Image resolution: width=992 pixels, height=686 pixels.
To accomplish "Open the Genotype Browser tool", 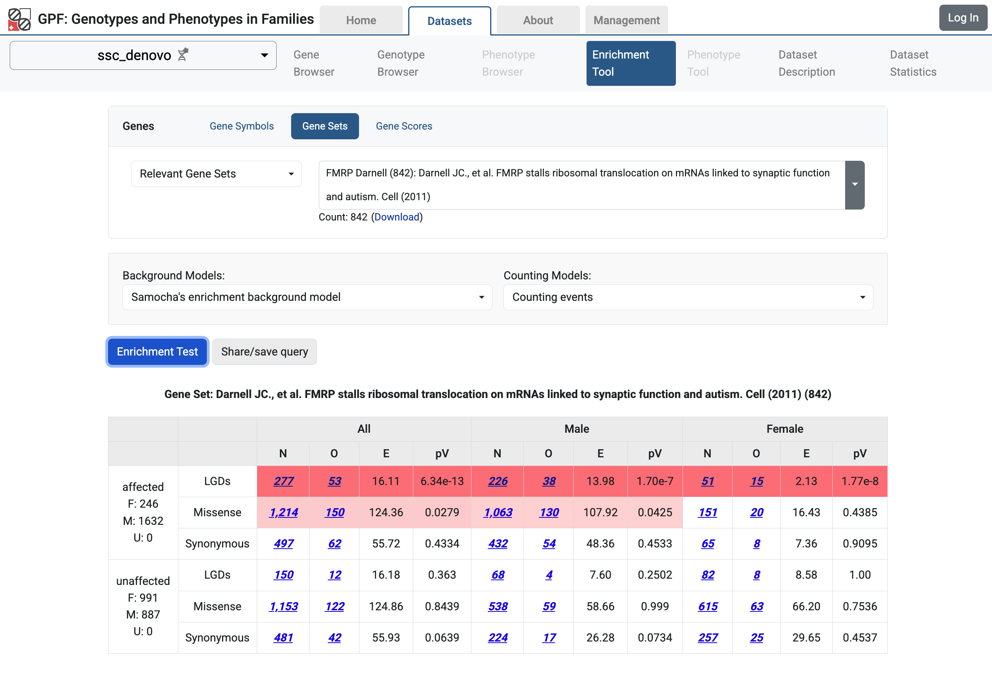I will pos(400,63).
